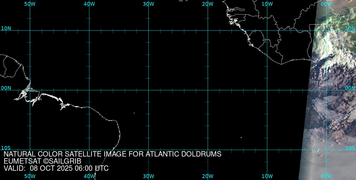
Task: Click the 00N latitude label on left
Action: tap(6, 88)
